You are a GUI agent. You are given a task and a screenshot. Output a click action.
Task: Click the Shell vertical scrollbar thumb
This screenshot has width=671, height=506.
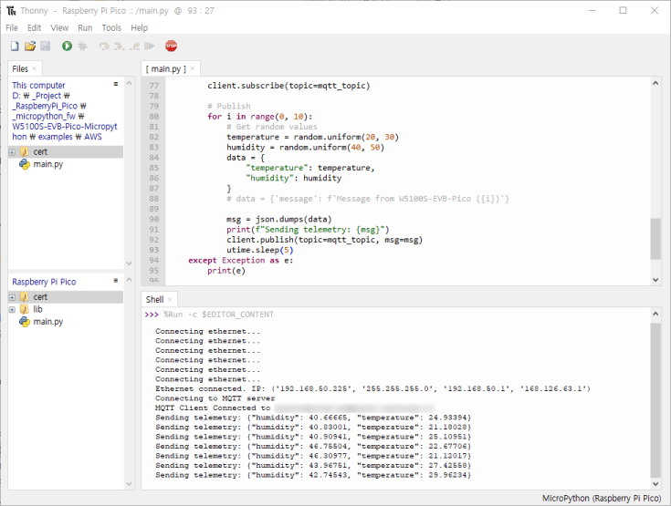coord(655,400)
